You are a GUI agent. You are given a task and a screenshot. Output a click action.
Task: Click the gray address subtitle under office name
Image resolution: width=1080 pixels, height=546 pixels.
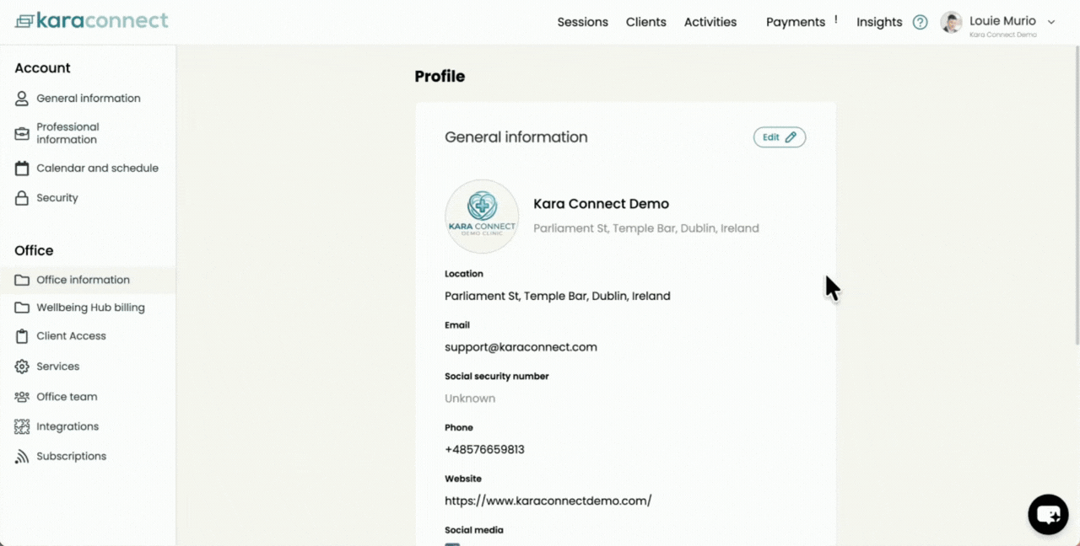[646, 228]
